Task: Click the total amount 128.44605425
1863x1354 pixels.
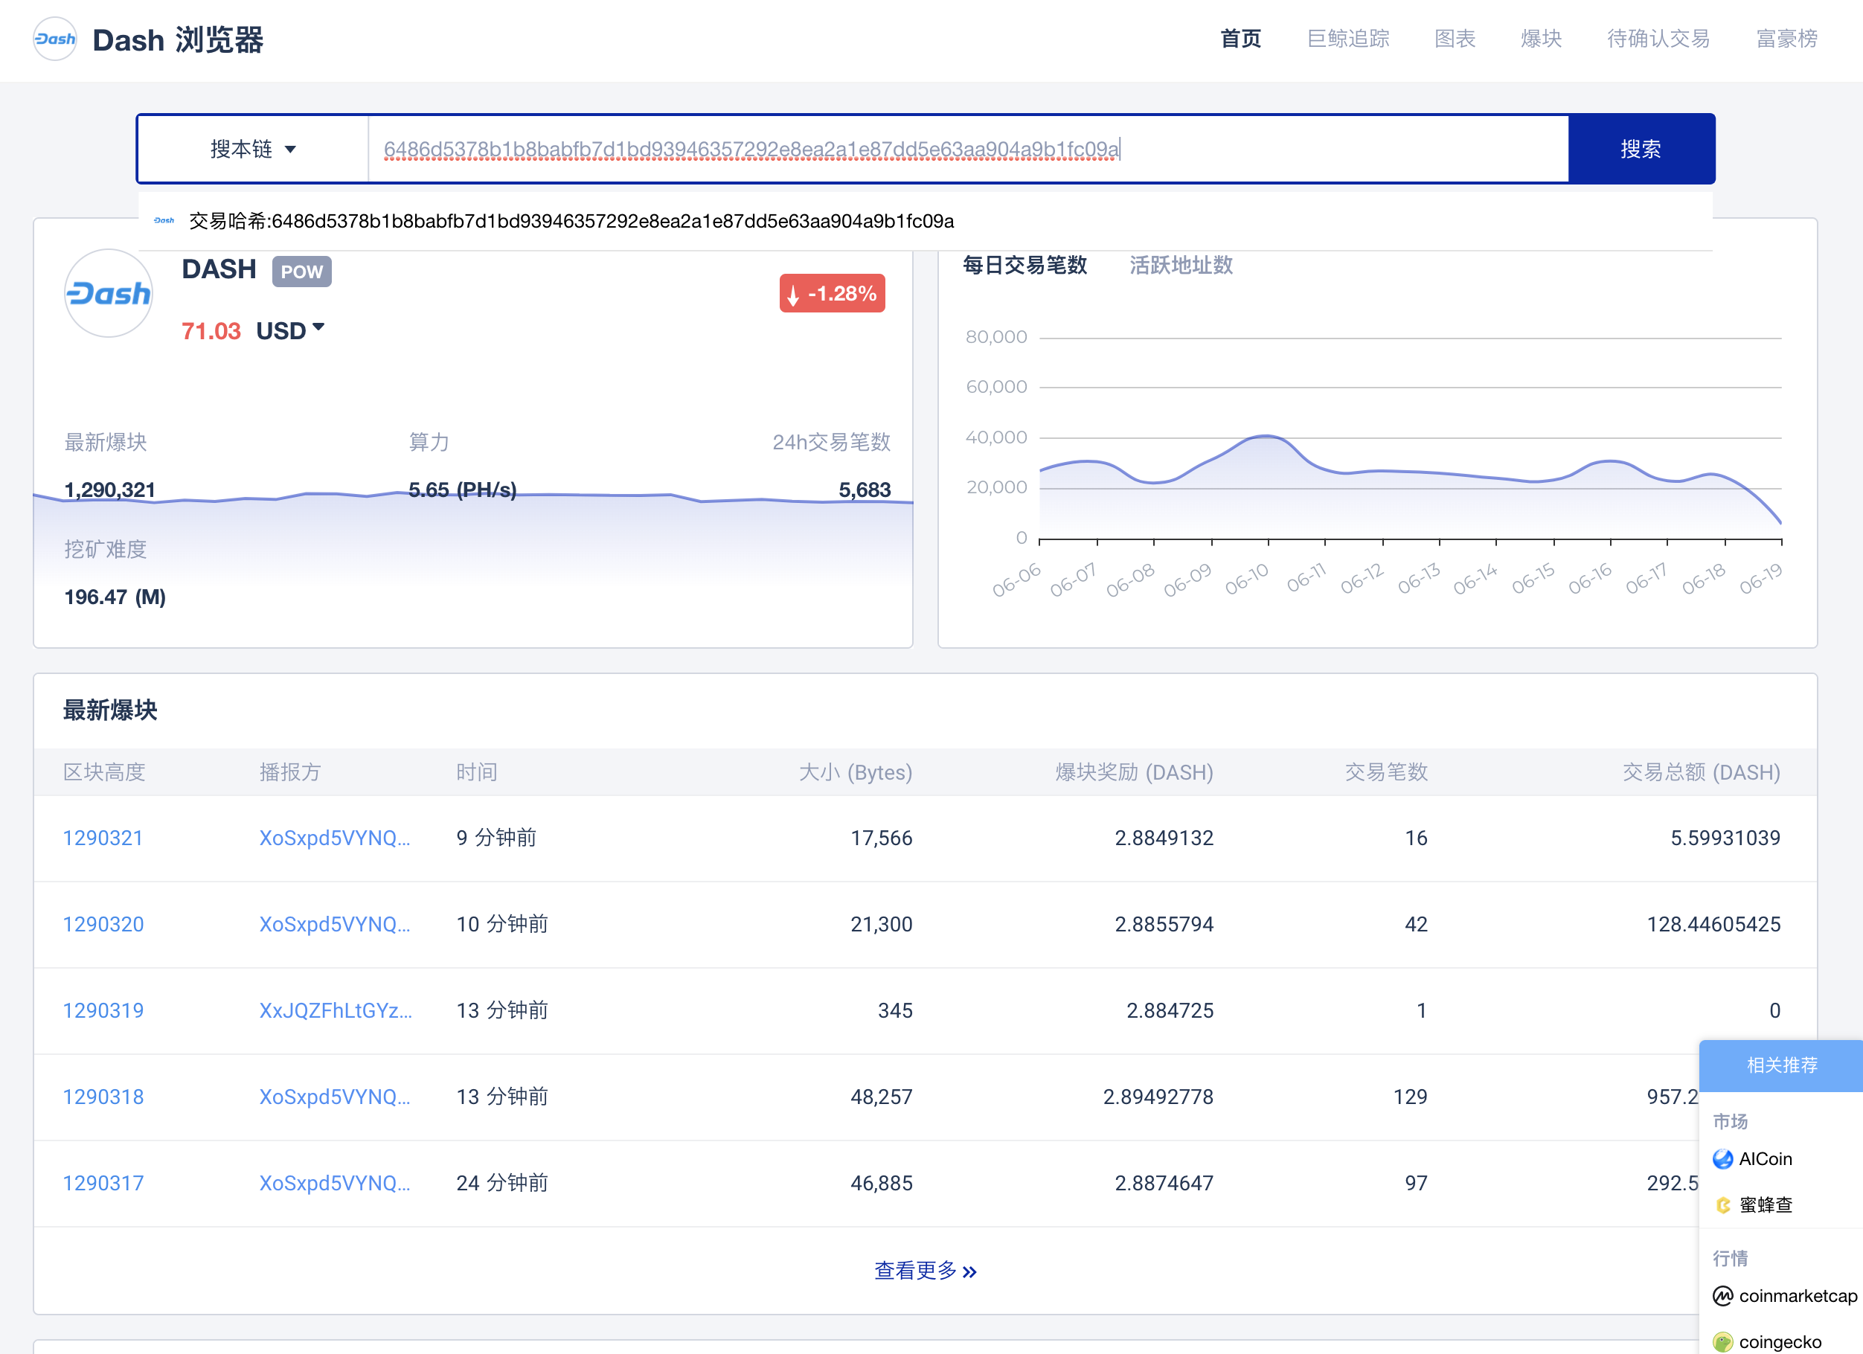Action: pos(1713,924)
